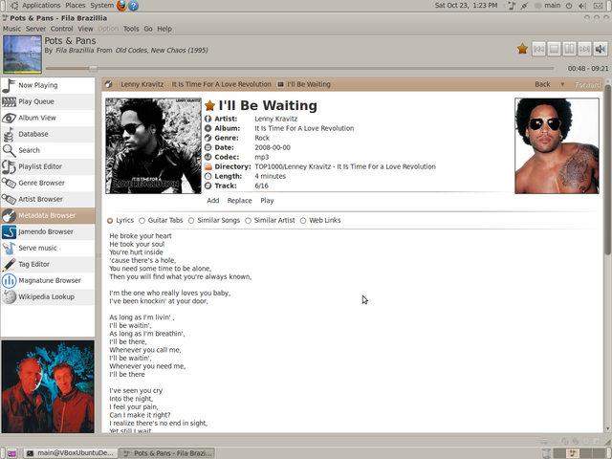Go Back in the metadata browser
Image resolution: width=612 pixels, height=459 pixels.
(542, 84)
